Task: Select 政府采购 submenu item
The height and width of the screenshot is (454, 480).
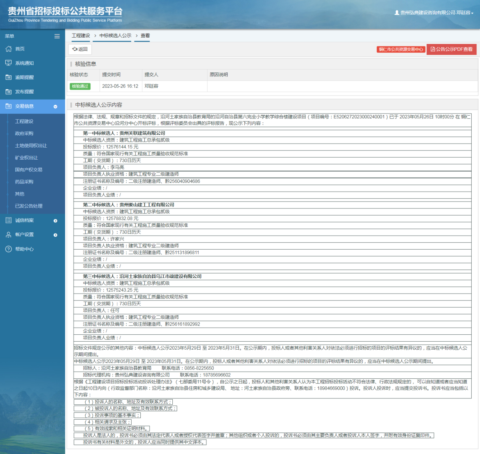Action: (x=24, y=134)
